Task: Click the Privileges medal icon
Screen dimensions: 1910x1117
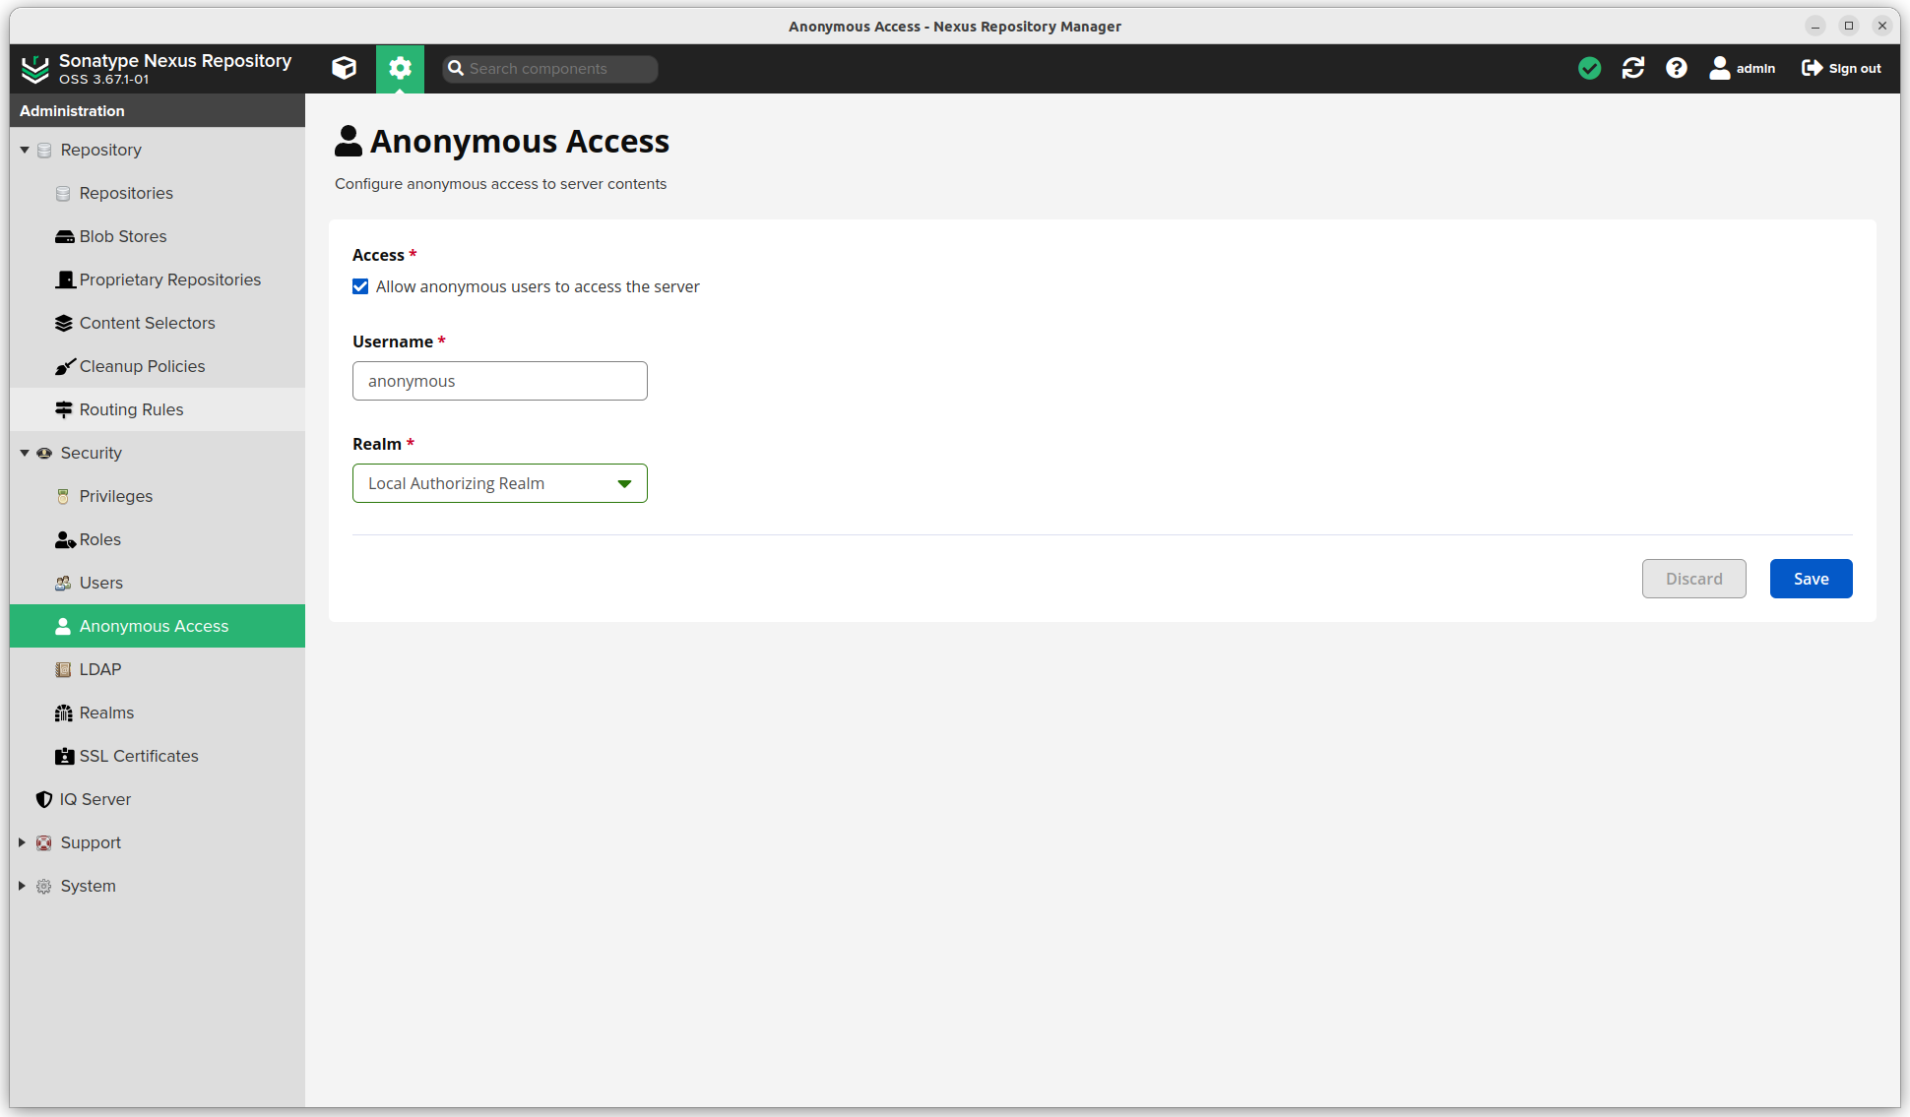Action: [63, 496]
